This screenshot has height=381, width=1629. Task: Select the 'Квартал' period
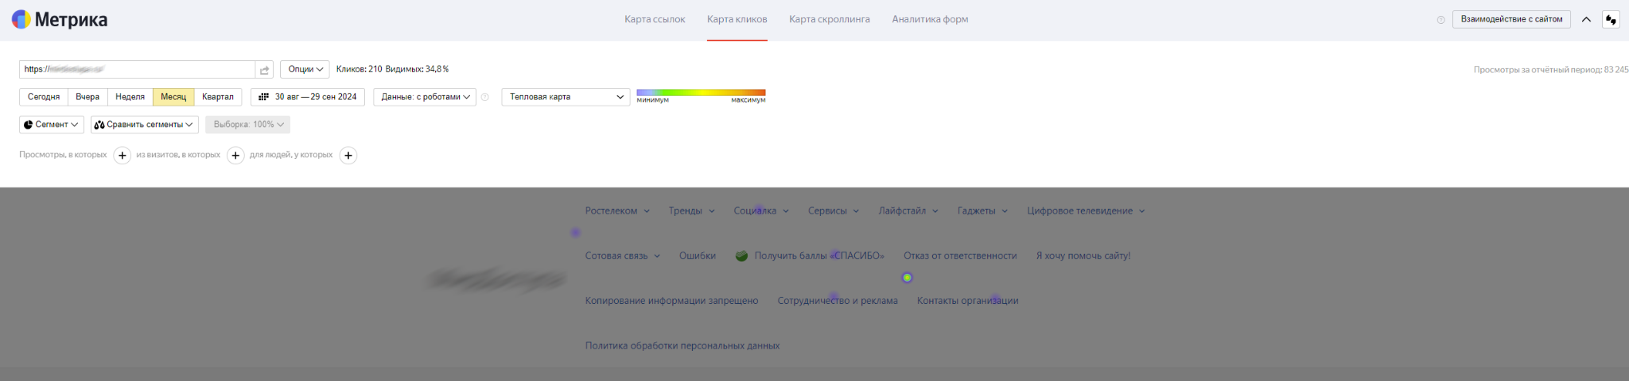[217, 97]
